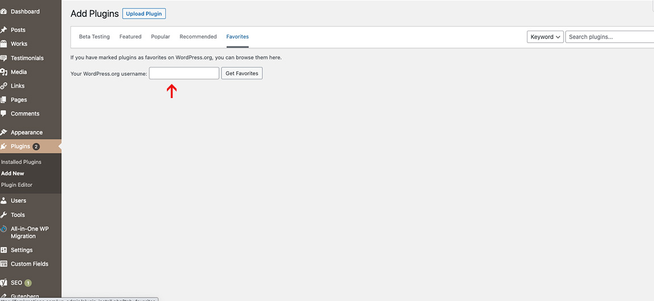Open the Posts menu label
Viewport: 654px width, 301px height.
tap(18, 30)
